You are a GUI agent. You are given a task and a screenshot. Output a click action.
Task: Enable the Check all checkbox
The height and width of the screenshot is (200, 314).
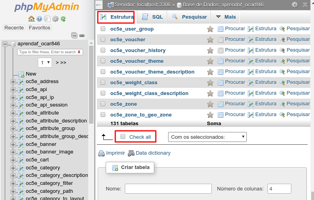point(123,136)
